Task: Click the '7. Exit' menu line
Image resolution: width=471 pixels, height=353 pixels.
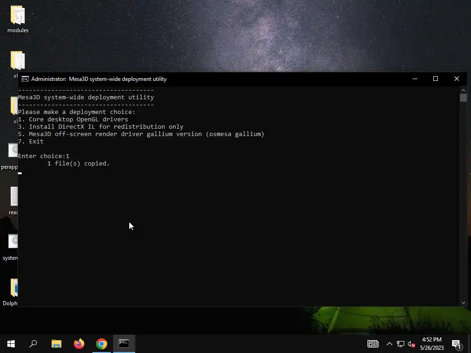Action: point(31,142)
